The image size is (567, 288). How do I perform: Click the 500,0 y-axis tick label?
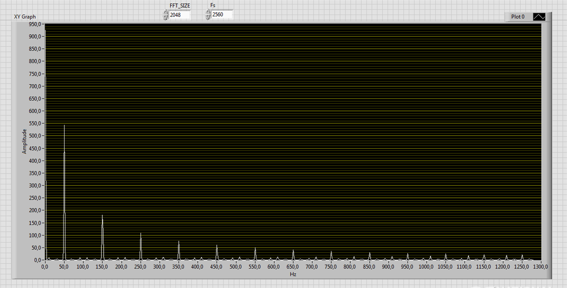pyautogui.click(x=36, y=136)
